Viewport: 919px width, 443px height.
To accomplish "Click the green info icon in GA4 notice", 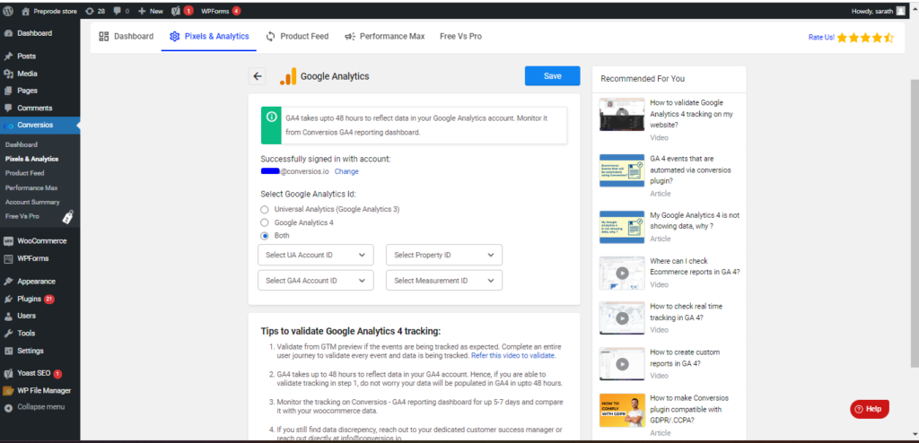I will pyautogui.click(x=271, y=117).
